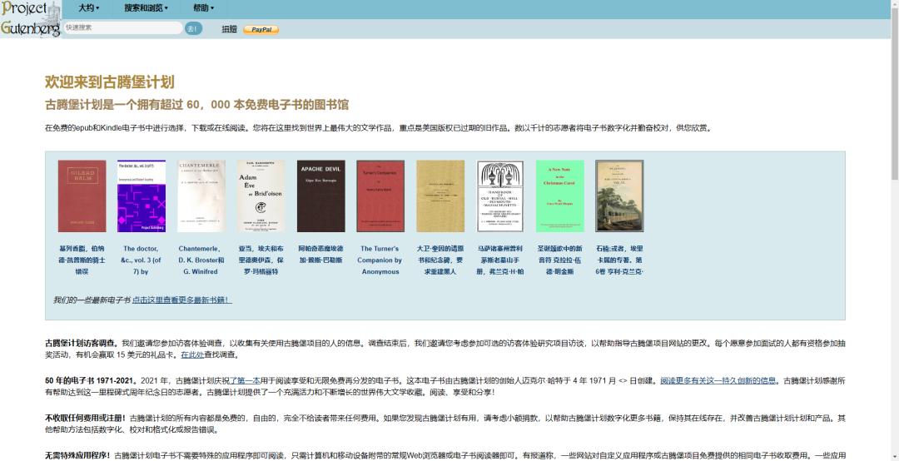Image resolution: width=899 pixels, height=461 pixels.
Task: Click the 我们的一些最新电子书 italic text
Action: [x=92, y=300]
